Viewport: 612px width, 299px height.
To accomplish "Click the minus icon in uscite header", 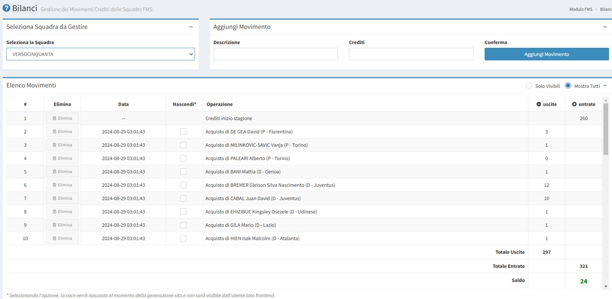I will [539, 104].
